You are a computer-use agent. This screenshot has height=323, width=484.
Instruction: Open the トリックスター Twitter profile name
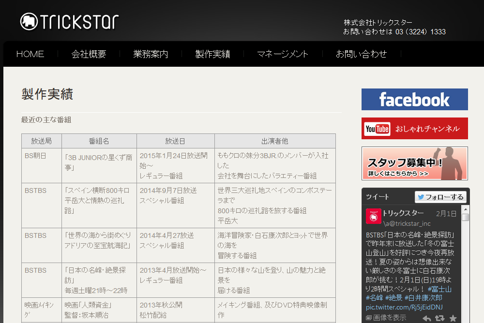point(403,213)
